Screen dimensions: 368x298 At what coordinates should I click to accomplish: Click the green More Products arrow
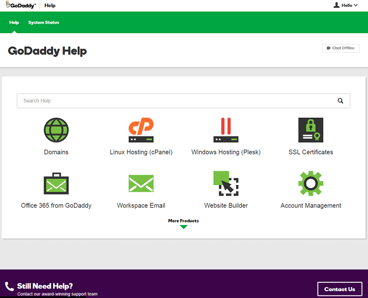[183, 227]
